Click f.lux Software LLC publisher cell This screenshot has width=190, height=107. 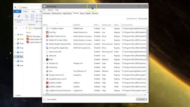pyautogui.click(x=80, y=71)
